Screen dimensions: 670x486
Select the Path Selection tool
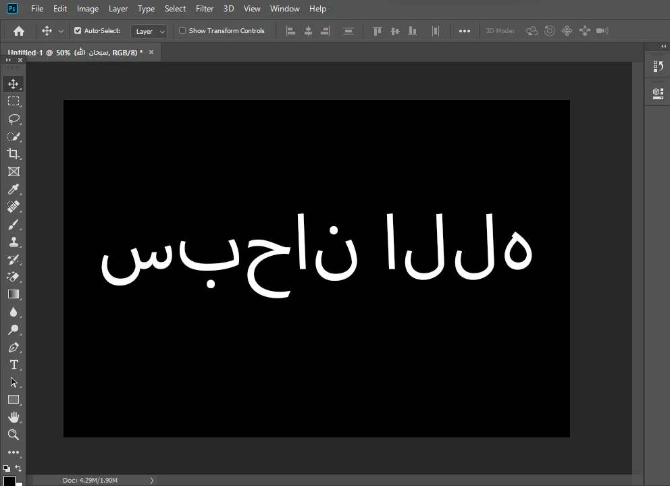pos(14,382)
